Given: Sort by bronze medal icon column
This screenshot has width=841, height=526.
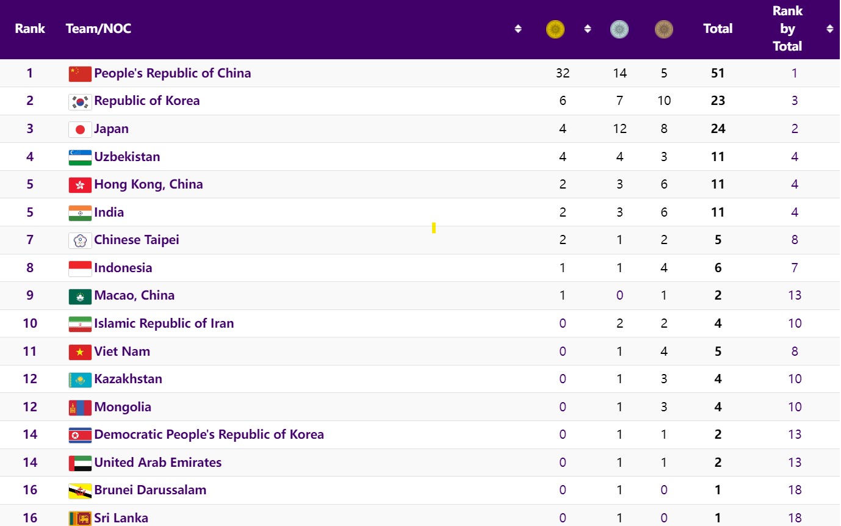Looking at the screenshot, I should (x=664, y=29).
